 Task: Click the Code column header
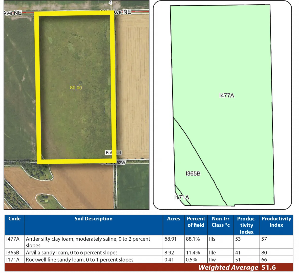pos(14,219)
